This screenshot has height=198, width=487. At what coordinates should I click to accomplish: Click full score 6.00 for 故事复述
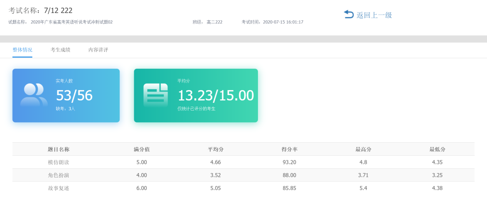(x=141, y=188)
